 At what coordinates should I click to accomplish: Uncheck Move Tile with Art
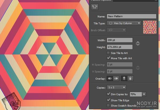(x=108, y=58)
